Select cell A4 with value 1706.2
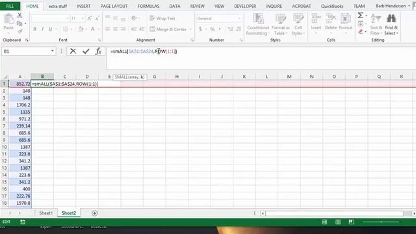This screenshot has width=416, height=234. tap(20, 105)
